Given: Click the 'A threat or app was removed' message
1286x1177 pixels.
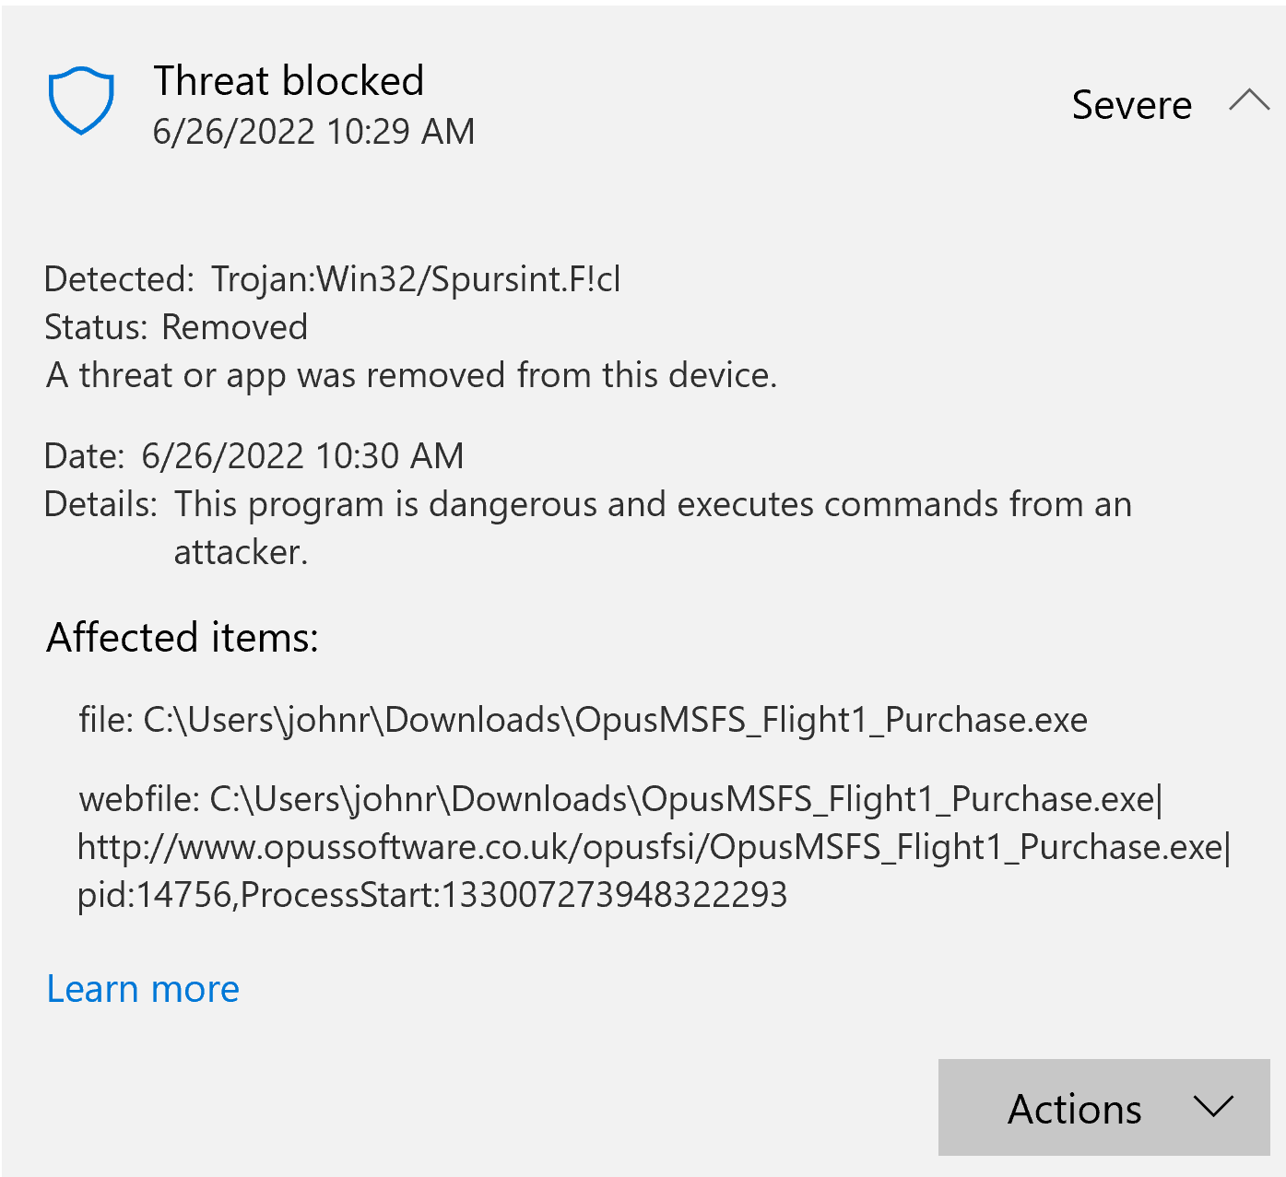Looking at the screenshot, I should tap(411, 375).
